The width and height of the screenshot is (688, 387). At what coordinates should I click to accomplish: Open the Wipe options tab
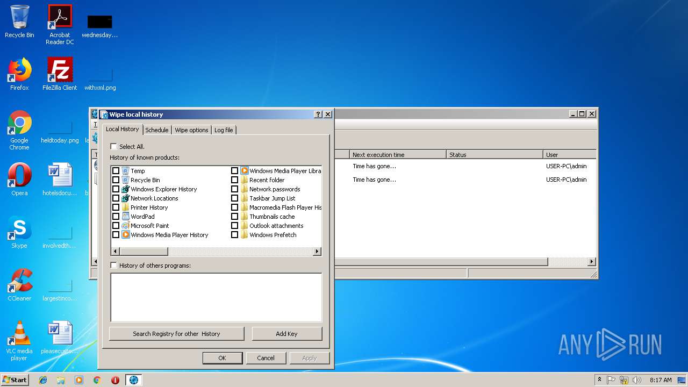pos(191,130)
